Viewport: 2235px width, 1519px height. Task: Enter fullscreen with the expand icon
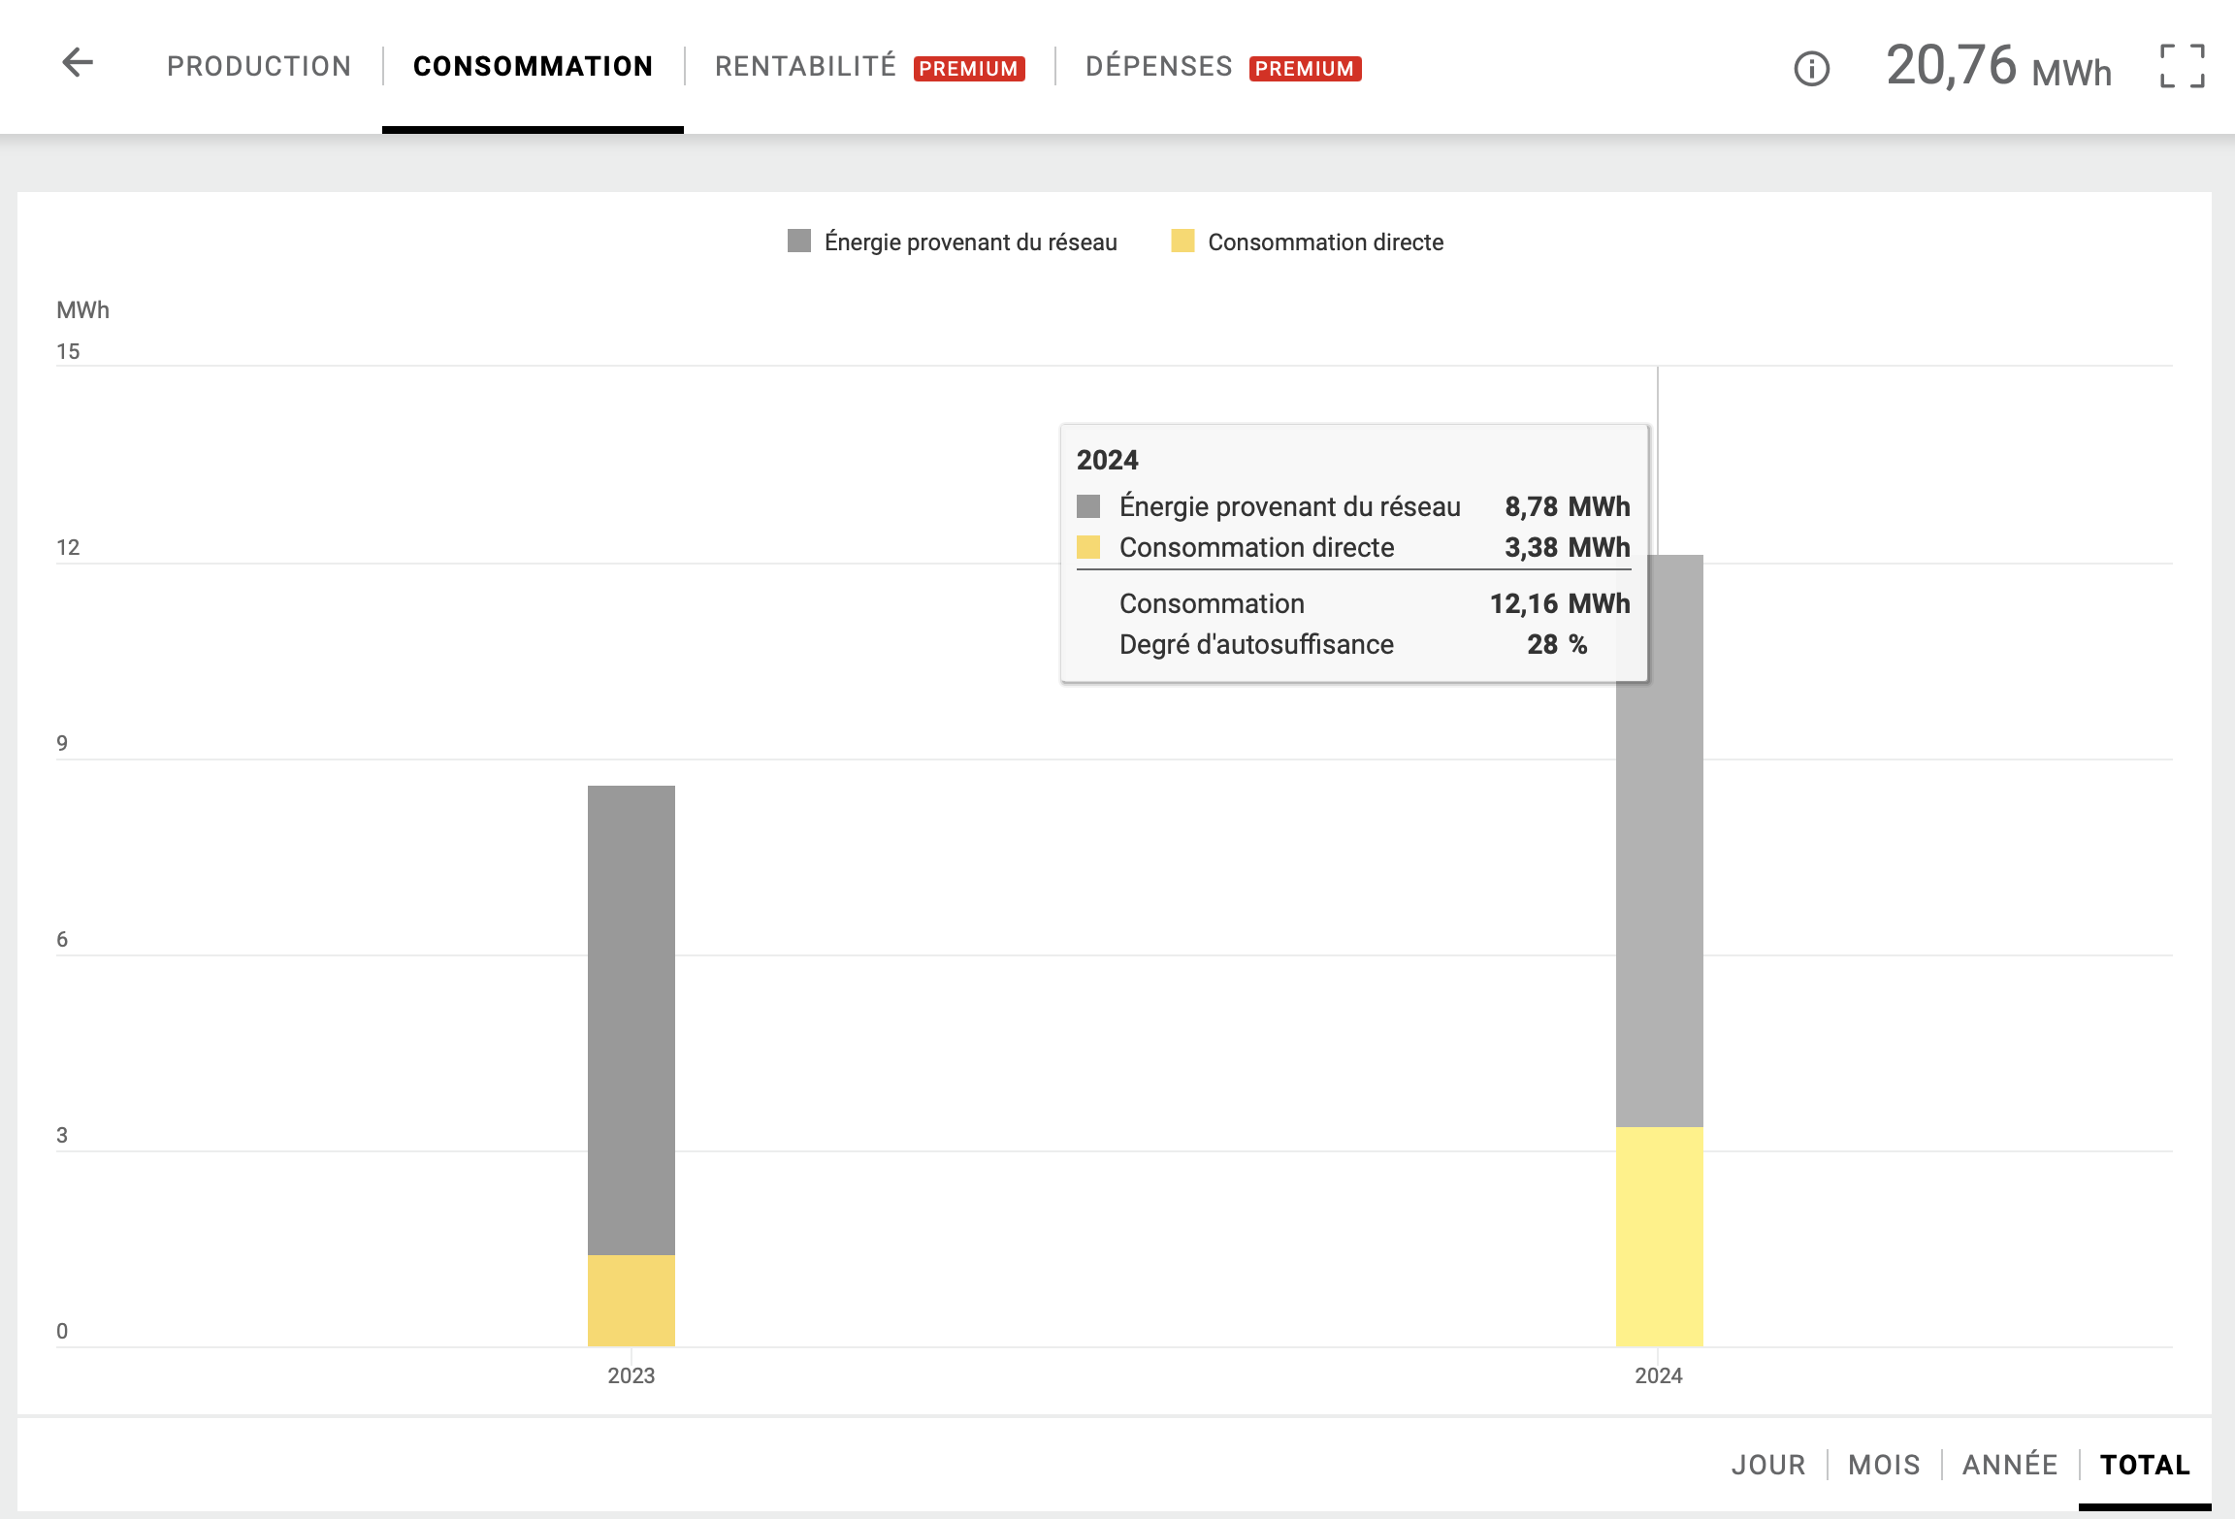[x=2182, y=67]
